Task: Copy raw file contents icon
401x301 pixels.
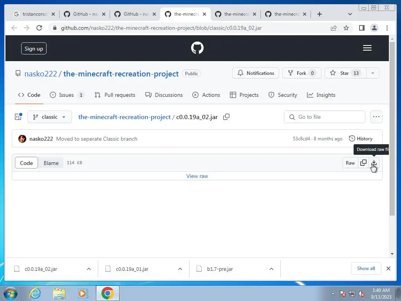Action: (x=363, y=163)
